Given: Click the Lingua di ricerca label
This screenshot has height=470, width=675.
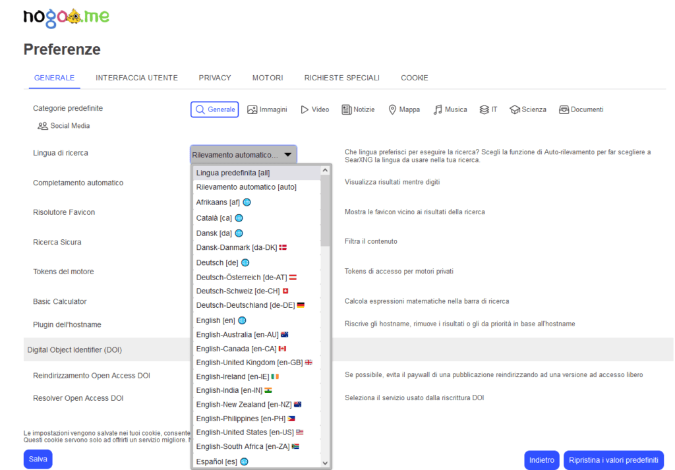Looking at the screenshot, I should 61,153.
